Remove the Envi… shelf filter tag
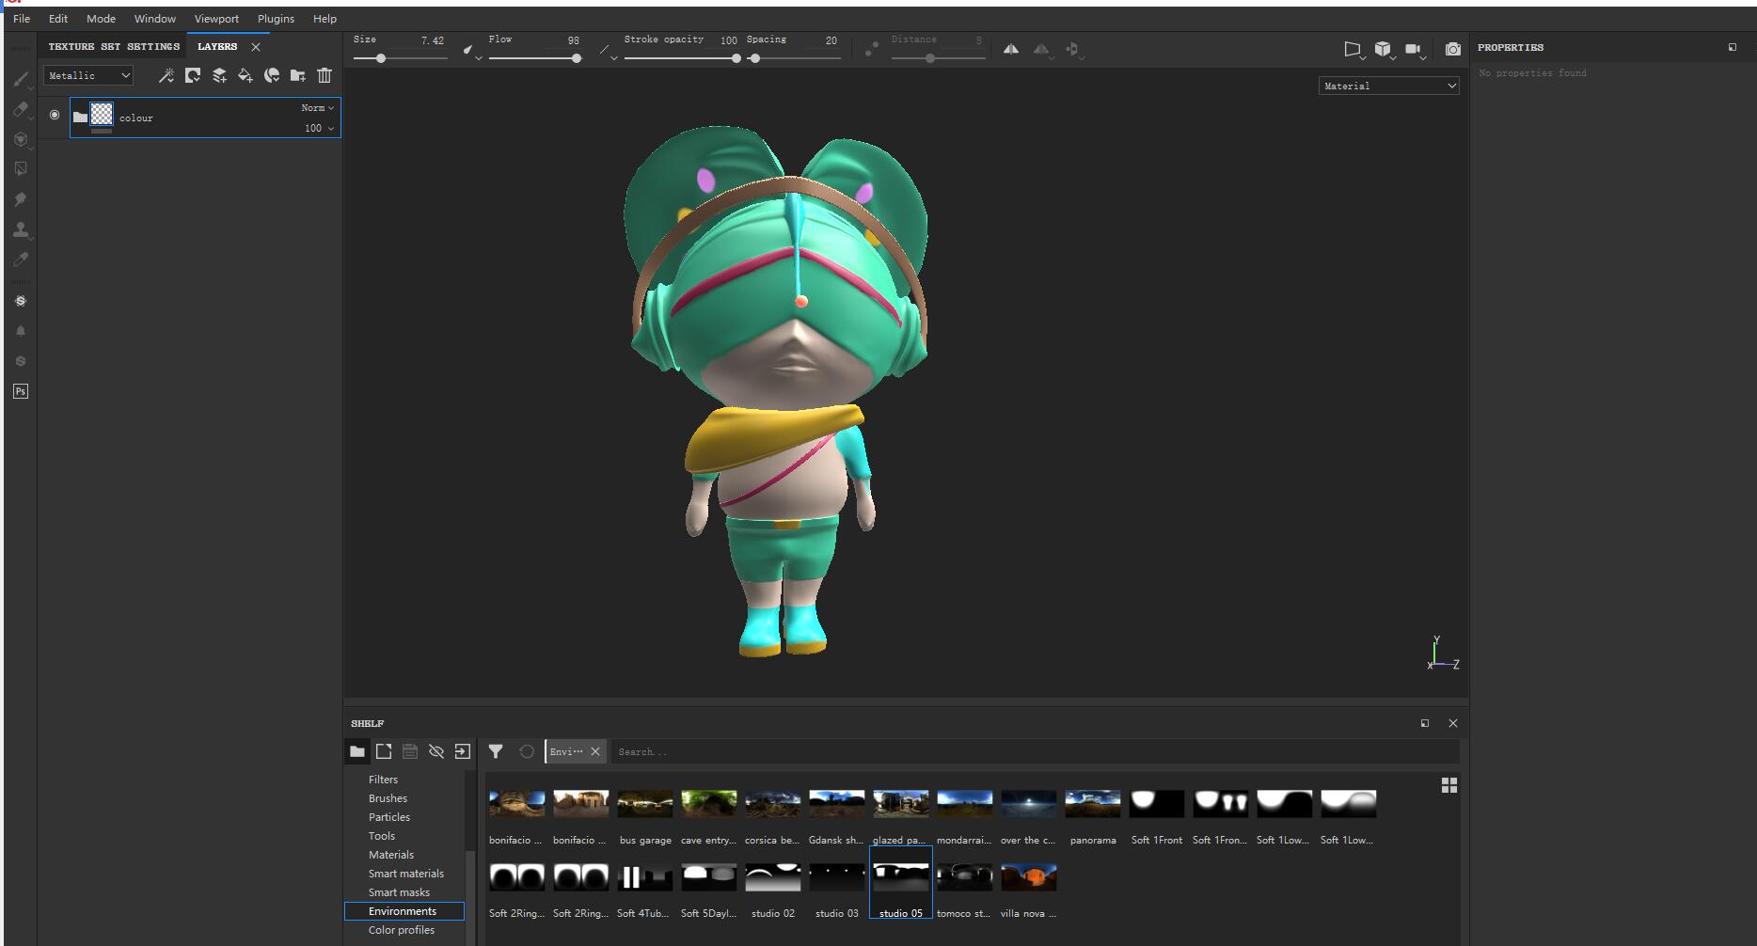Image resolution: width=1757 pixels, height=946 pixels. (x=595, y=751)
